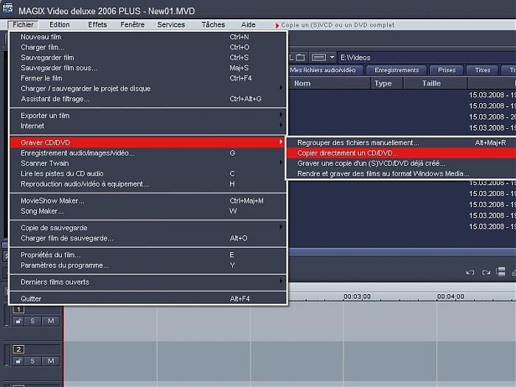Toggle the lock icon on track 1
The image size is (516, 387).
[18, 321]
